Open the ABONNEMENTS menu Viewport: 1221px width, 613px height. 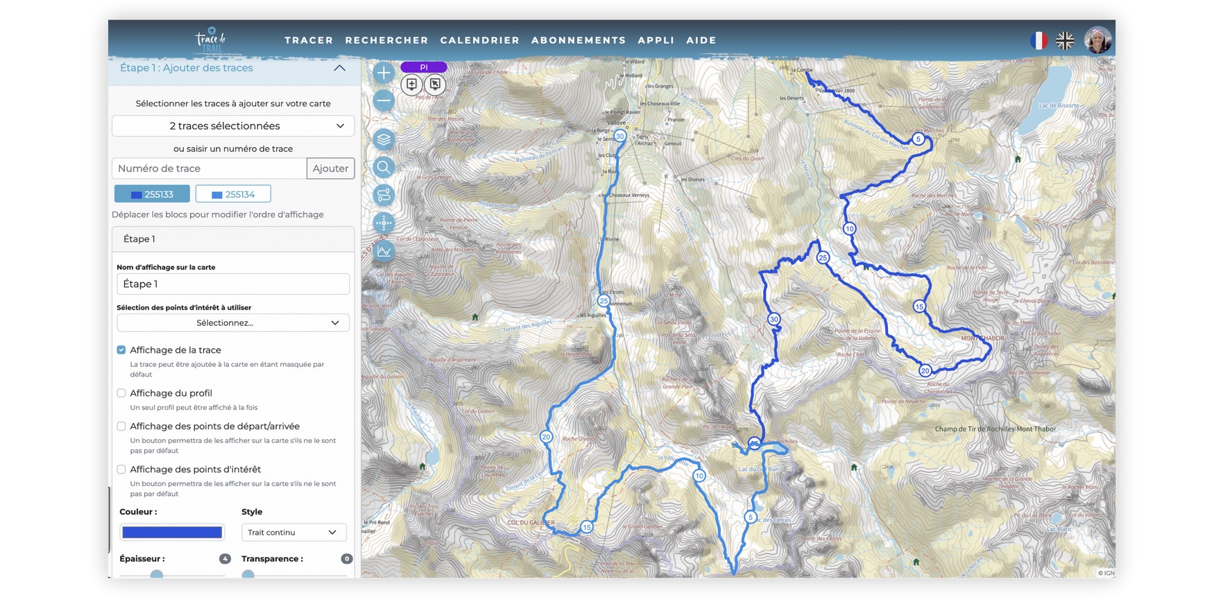pyautogui.click(x=579, y=40)
